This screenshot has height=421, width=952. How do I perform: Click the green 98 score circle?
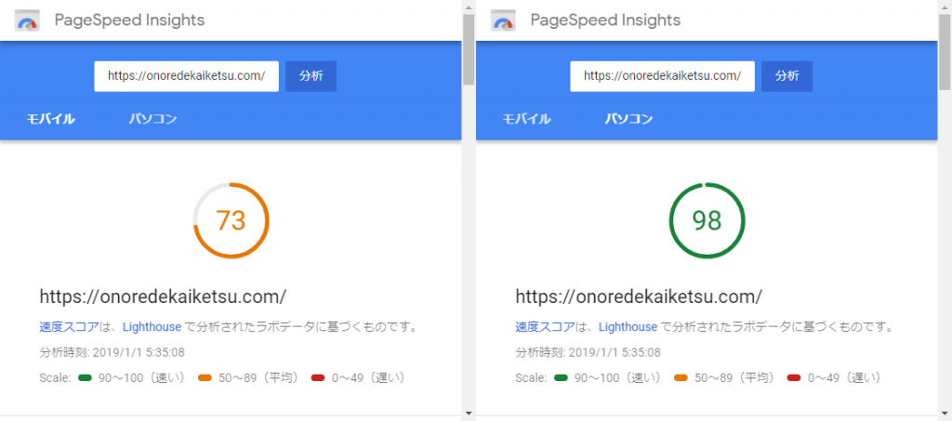[x=707, y=221]
